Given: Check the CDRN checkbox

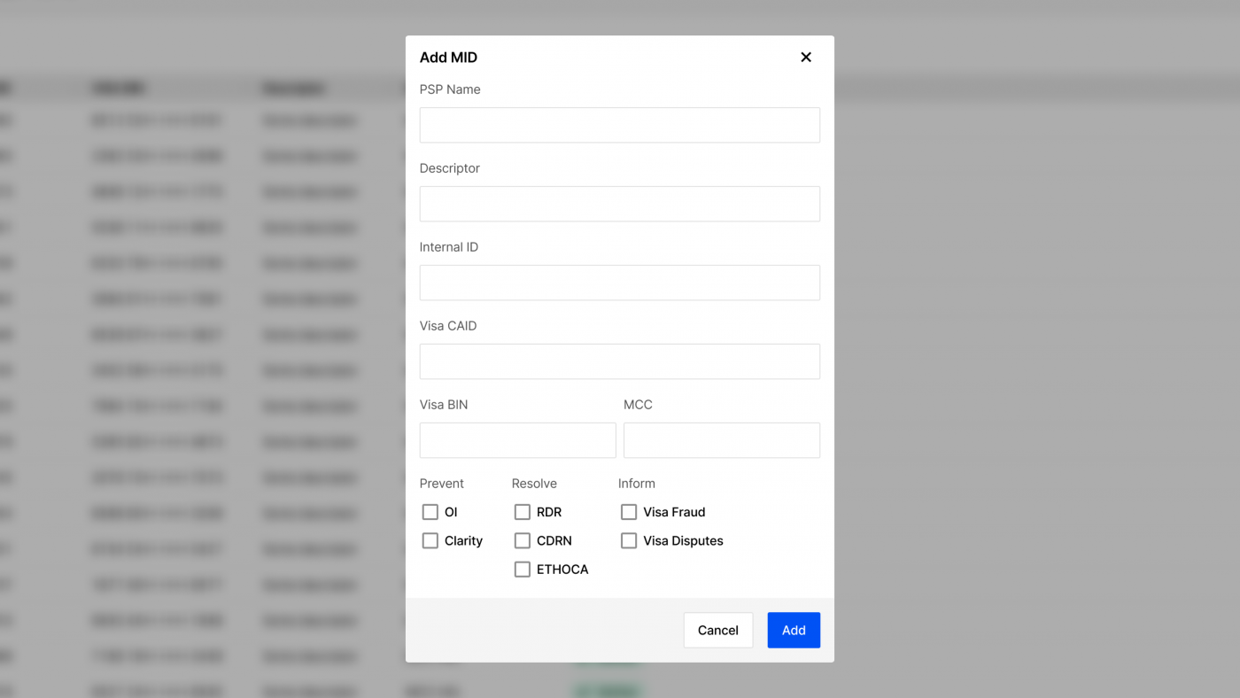Looking at the screenshot, I should 523,540.
